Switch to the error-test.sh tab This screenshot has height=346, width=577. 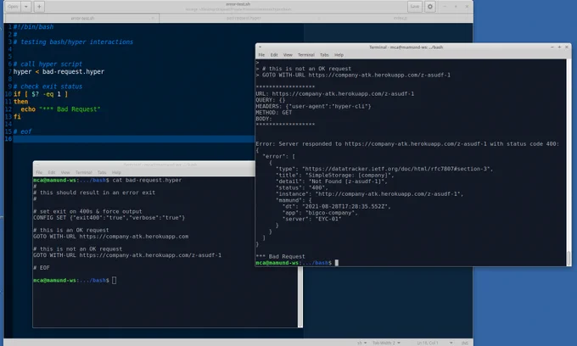(x=82, y=18)
